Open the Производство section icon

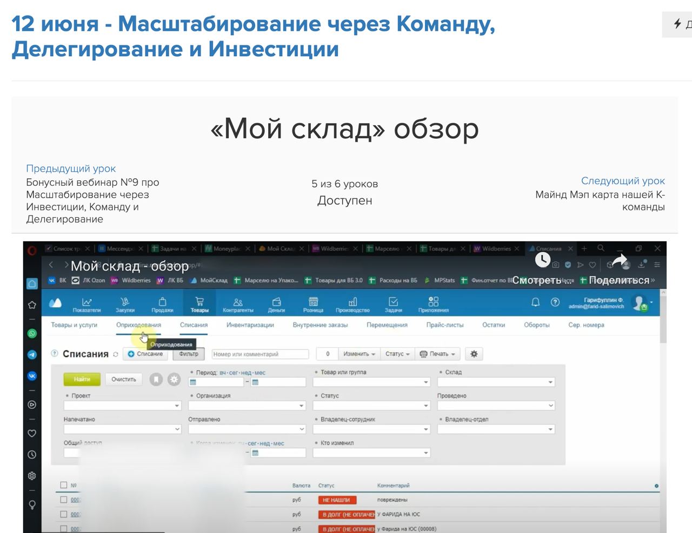[352, 305]
